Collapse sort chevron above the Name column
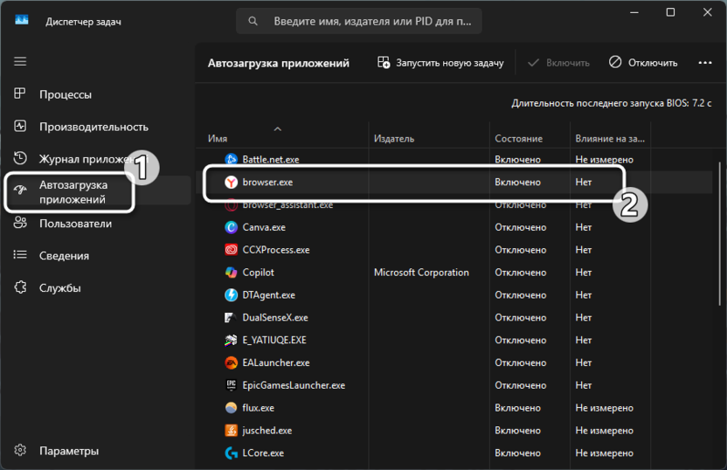 [278, 129]
